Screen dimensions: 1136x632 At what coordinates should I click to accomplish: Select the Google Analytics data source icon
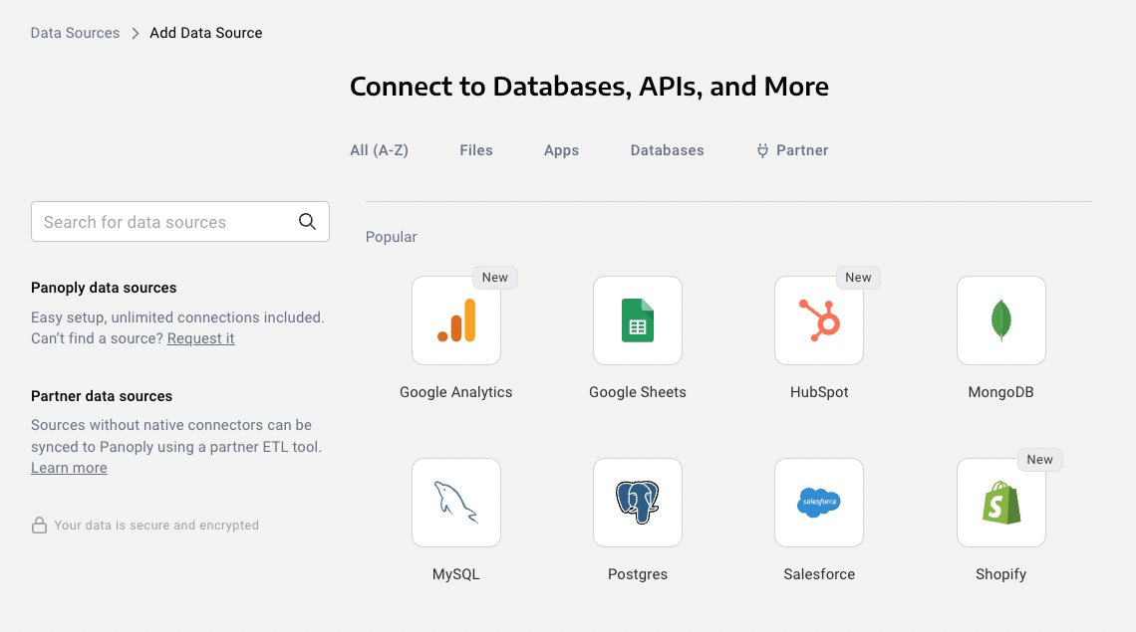click(455, 320)
